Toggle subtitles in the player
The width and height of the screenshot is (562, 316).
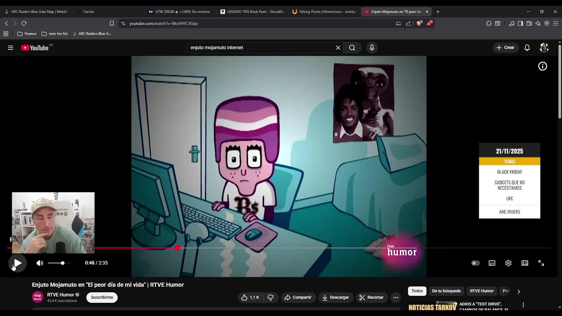pyautogui.click(x=492, y=263)
